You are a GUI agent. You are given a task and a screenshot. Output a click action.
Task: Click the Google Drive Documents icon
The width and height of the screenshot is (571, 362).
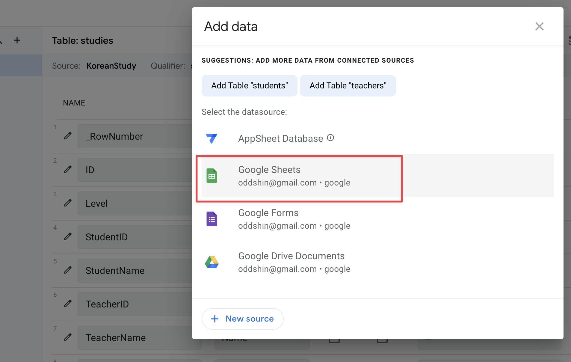[212, 262]
